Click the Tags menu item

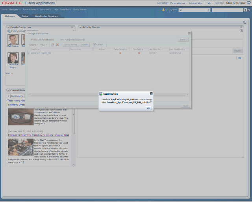tap(56, 9)
